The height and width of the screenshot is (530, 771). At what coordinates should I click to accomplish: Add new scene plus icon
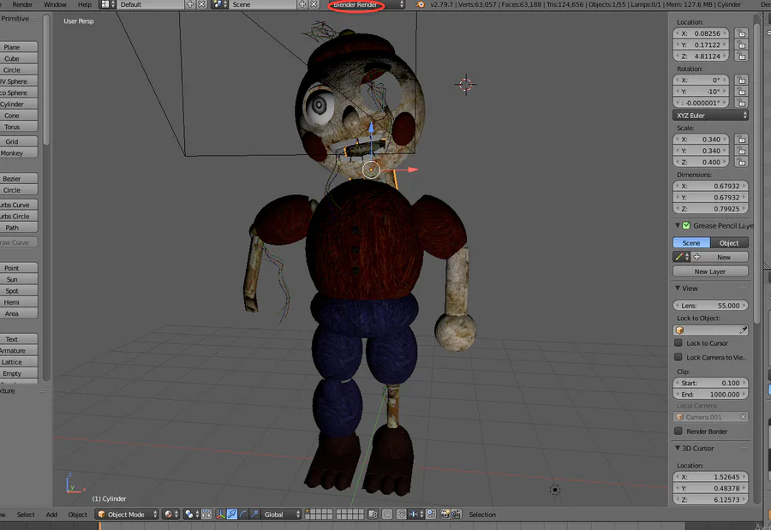tap(302, 4)
